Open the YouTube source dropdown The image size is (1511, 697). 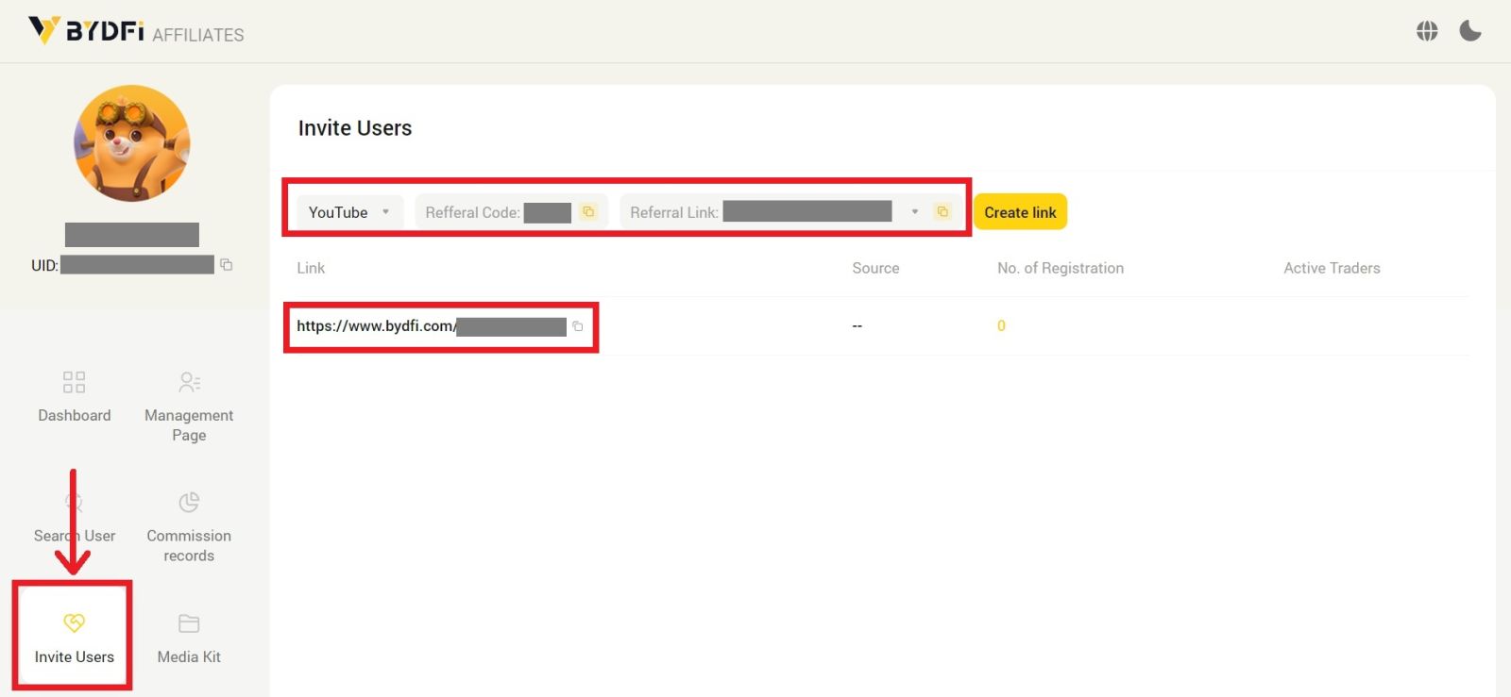(x=348, y=212)
